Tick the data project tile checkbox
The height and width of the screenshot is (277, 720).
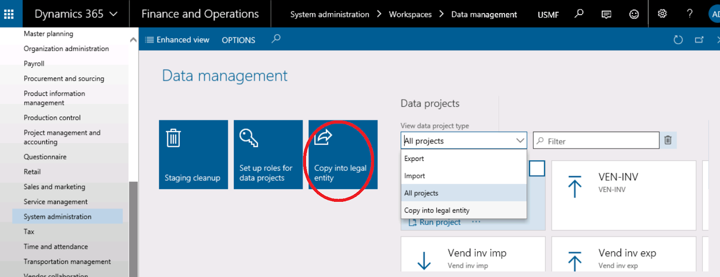[x=537, y=168]
